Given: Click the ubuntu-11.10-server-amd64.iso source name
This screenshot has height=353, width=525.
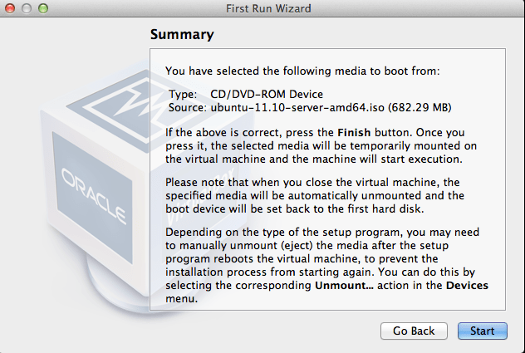Looking at the screenshot, I should [304, 107].
